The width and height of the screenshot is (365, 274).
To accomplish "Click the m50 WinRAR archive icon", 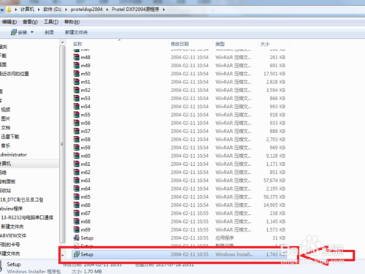I will pos(77,74).
